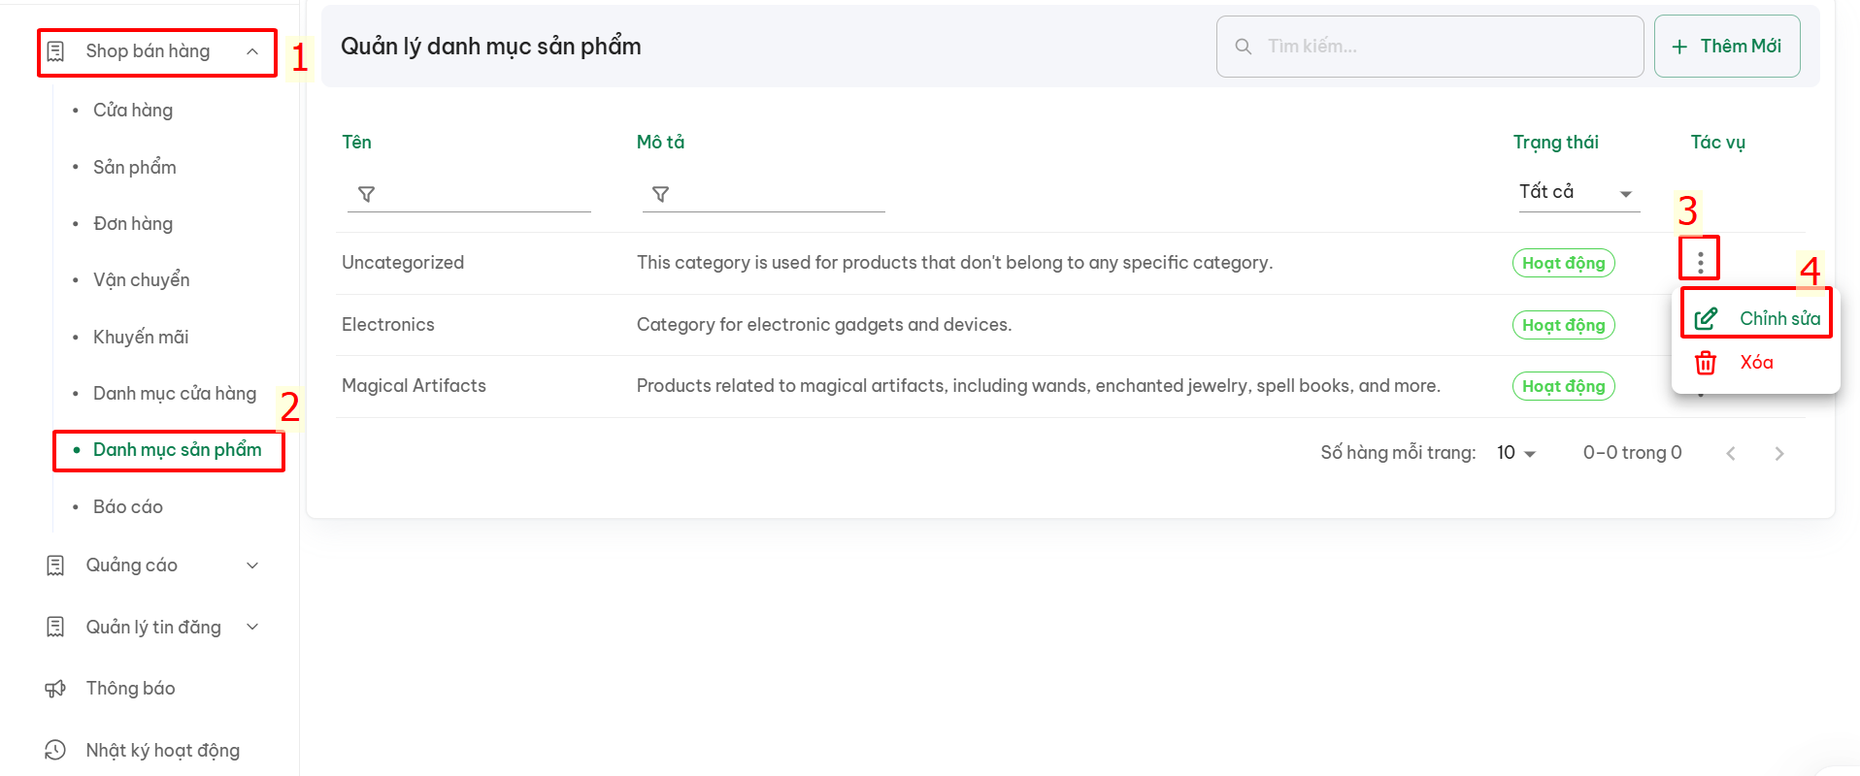
Task: Select Xóa in the context menu
Action: [1756, 363]
